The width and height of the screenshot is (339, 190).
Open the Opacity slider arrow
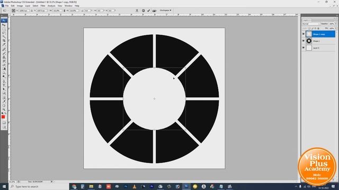coord(336,24)
